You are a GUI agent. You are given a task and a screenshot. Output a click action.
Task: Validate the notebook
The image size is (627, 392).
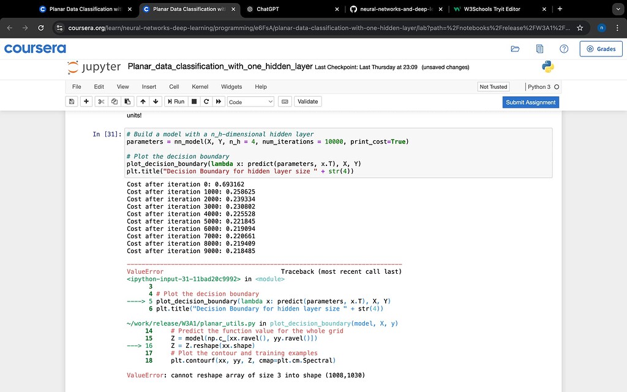(307, 101)
